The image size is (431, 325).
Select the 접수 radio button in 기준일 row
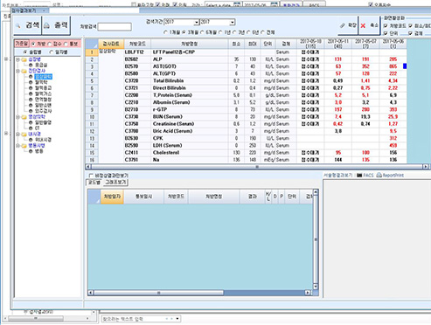coord(49,44)
